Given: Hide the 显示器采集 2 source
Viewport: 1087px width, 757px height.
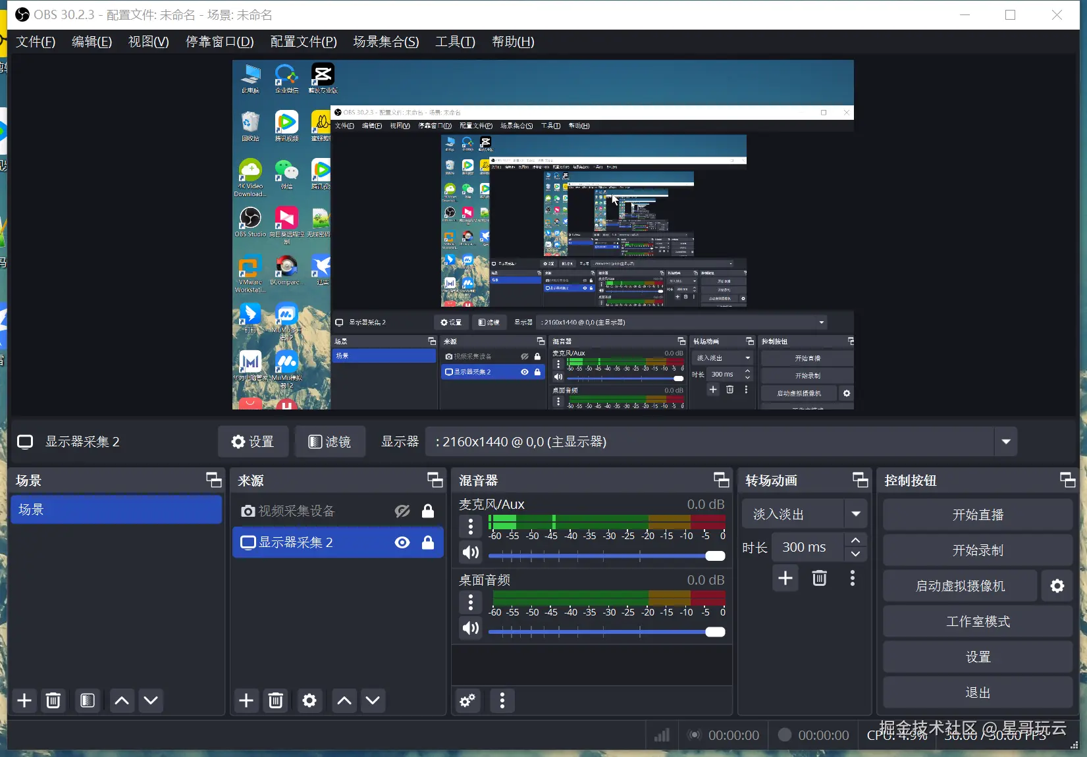Looking at the screenshot, I should click(402, 542).
